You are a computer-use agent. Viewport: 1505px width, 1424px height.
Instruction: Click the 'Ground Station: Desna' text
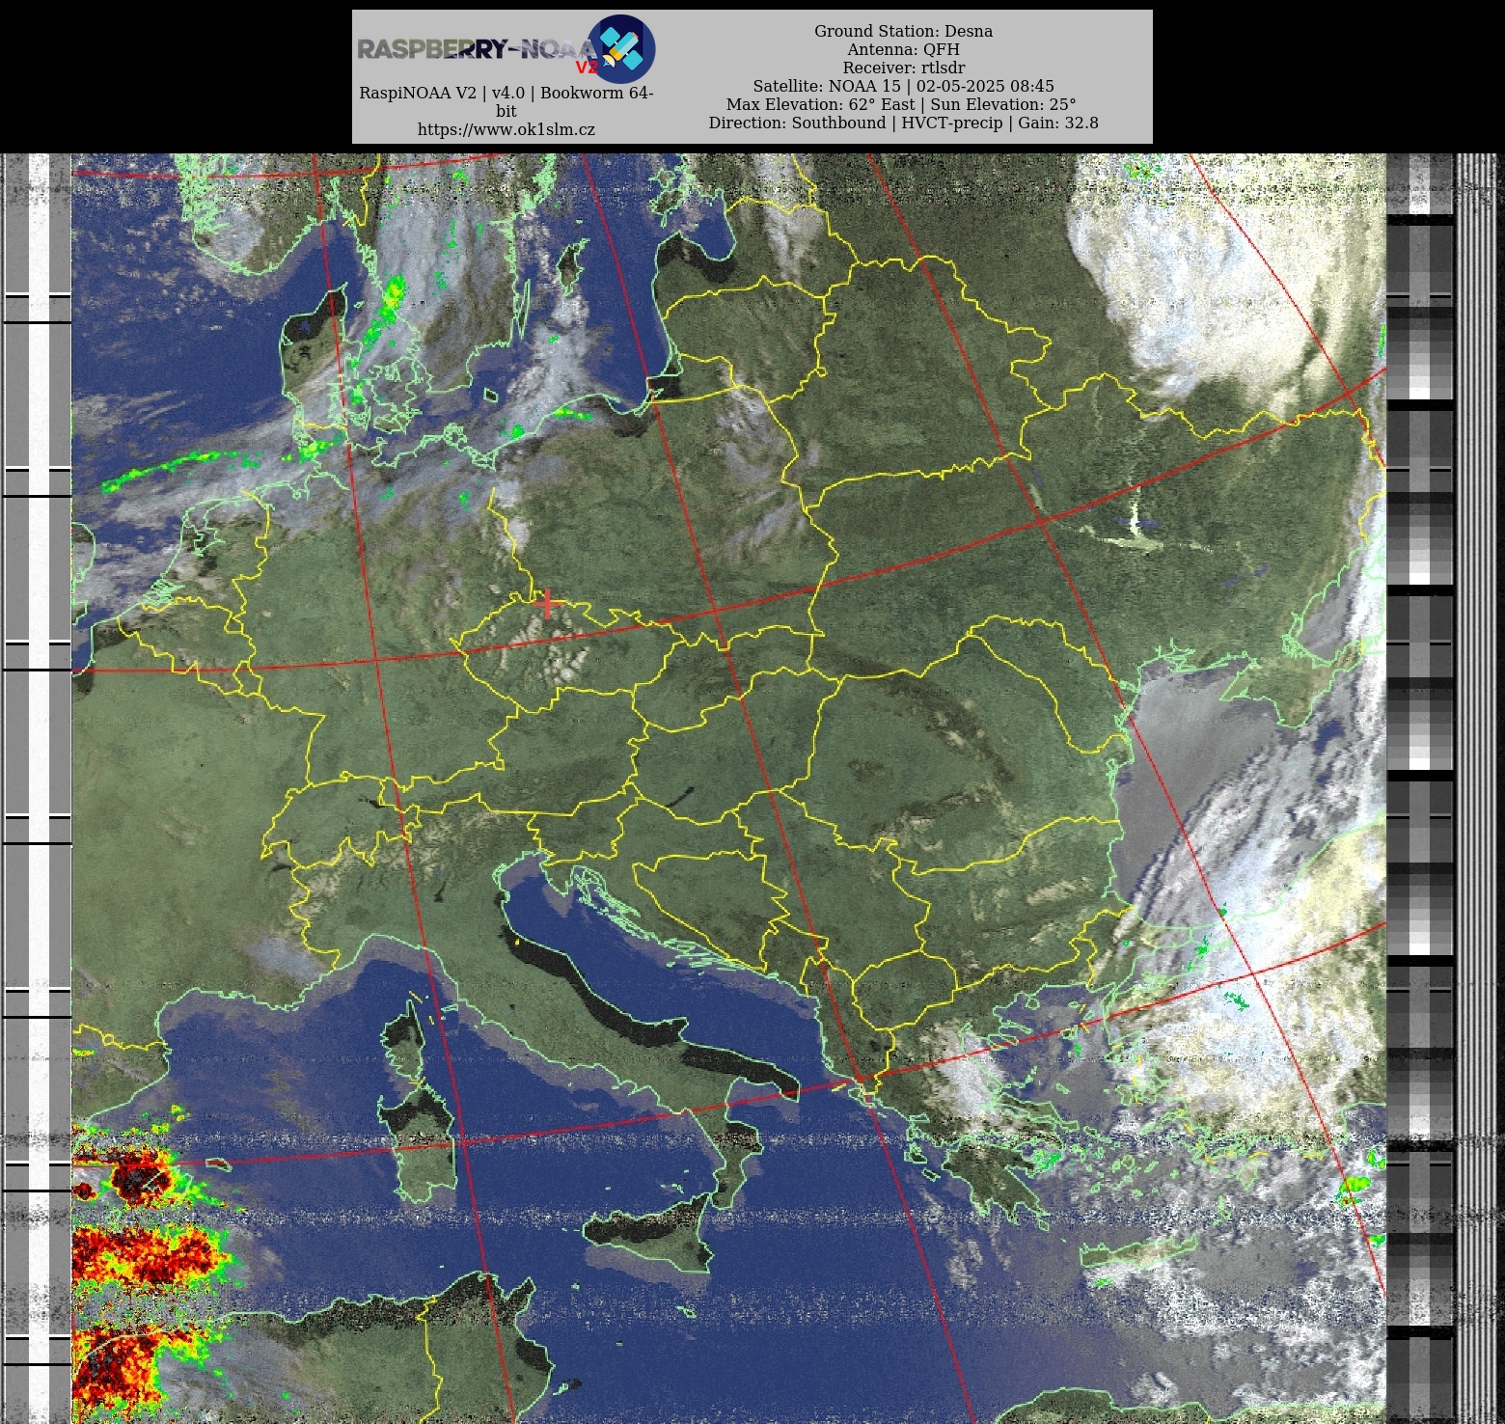click(x=903, y=31)
